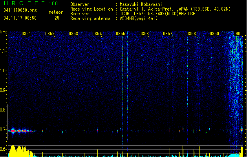247x157 pixels.
Task: Click the HROFFT 1.0.0 title text
Action: [31, 3]
